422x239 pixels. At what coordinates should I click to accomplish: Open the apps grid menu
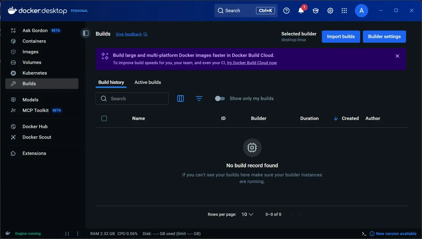point(344,10)
